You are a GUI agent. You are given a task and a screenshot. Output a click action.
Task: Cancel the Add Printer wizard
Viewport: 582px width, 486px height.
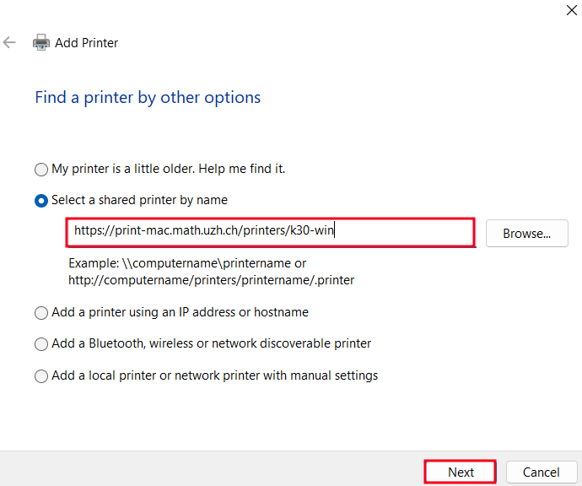542,472
